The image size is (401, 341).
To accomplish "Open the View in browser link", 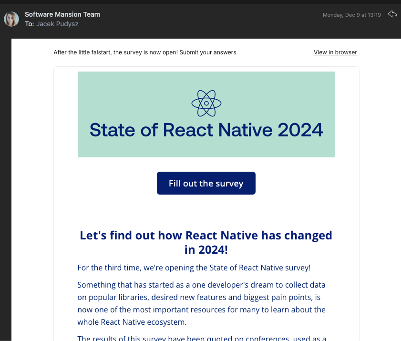I will (x=335, y=52).
